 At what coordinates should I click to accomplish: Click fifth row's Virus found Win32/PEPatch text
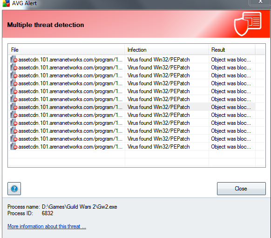click(158, 91)
